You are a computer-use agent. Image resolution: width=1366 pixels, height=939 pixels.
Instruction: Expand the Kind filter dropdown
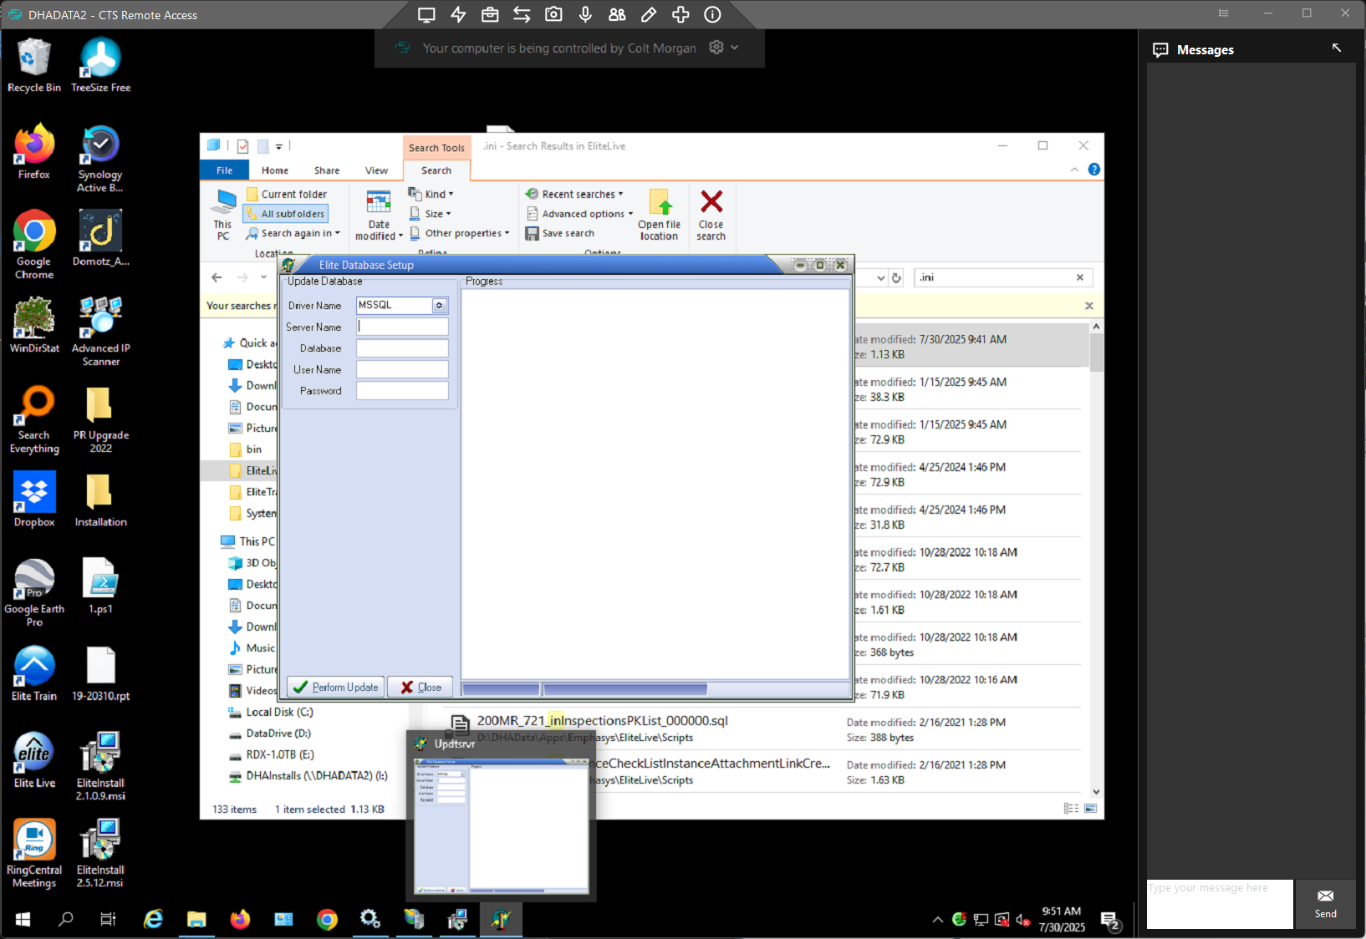pos(431,194)
